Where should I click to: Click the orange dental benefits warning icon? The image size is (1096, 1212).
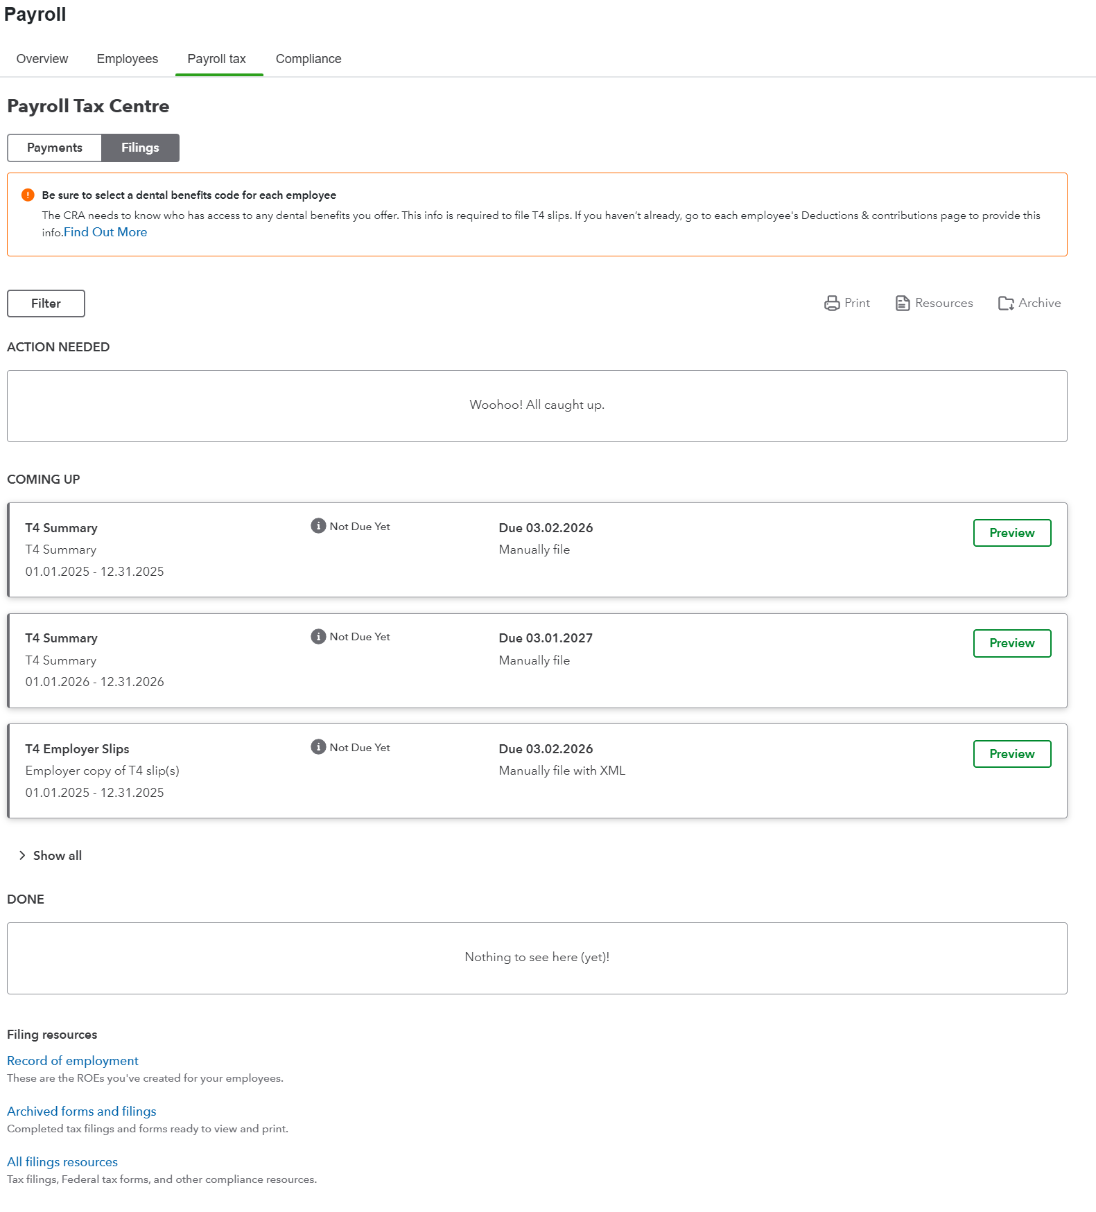(28, 195)
